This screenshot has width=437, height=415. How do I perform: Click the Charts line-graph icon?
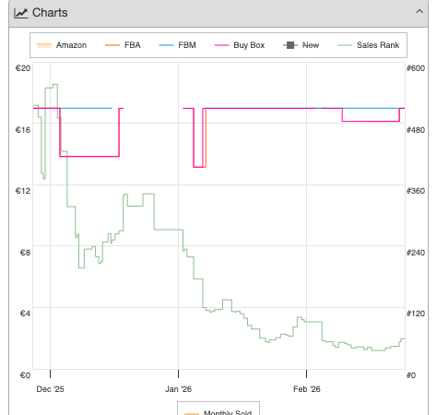[21, 13]
